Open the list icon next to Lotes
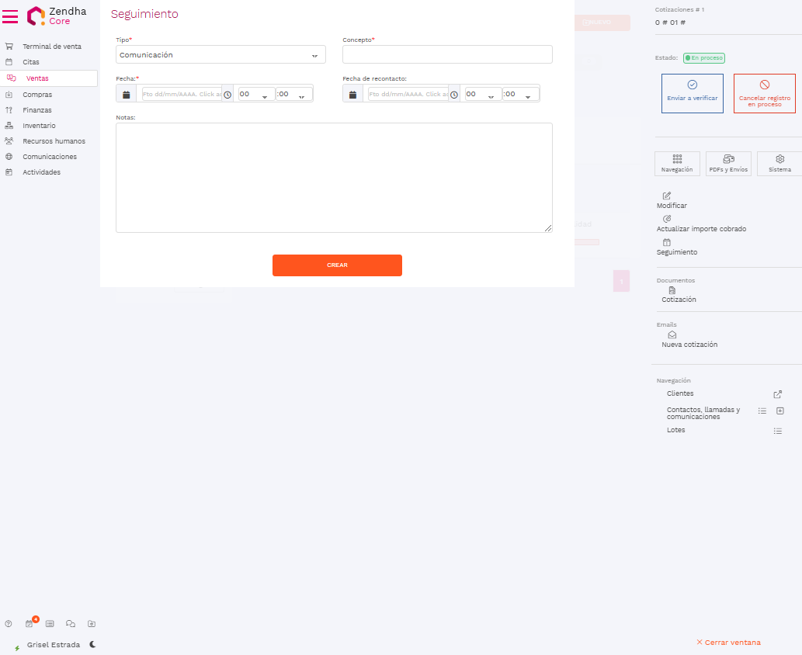This screenshot has height=655, width=802. [778, 431]
